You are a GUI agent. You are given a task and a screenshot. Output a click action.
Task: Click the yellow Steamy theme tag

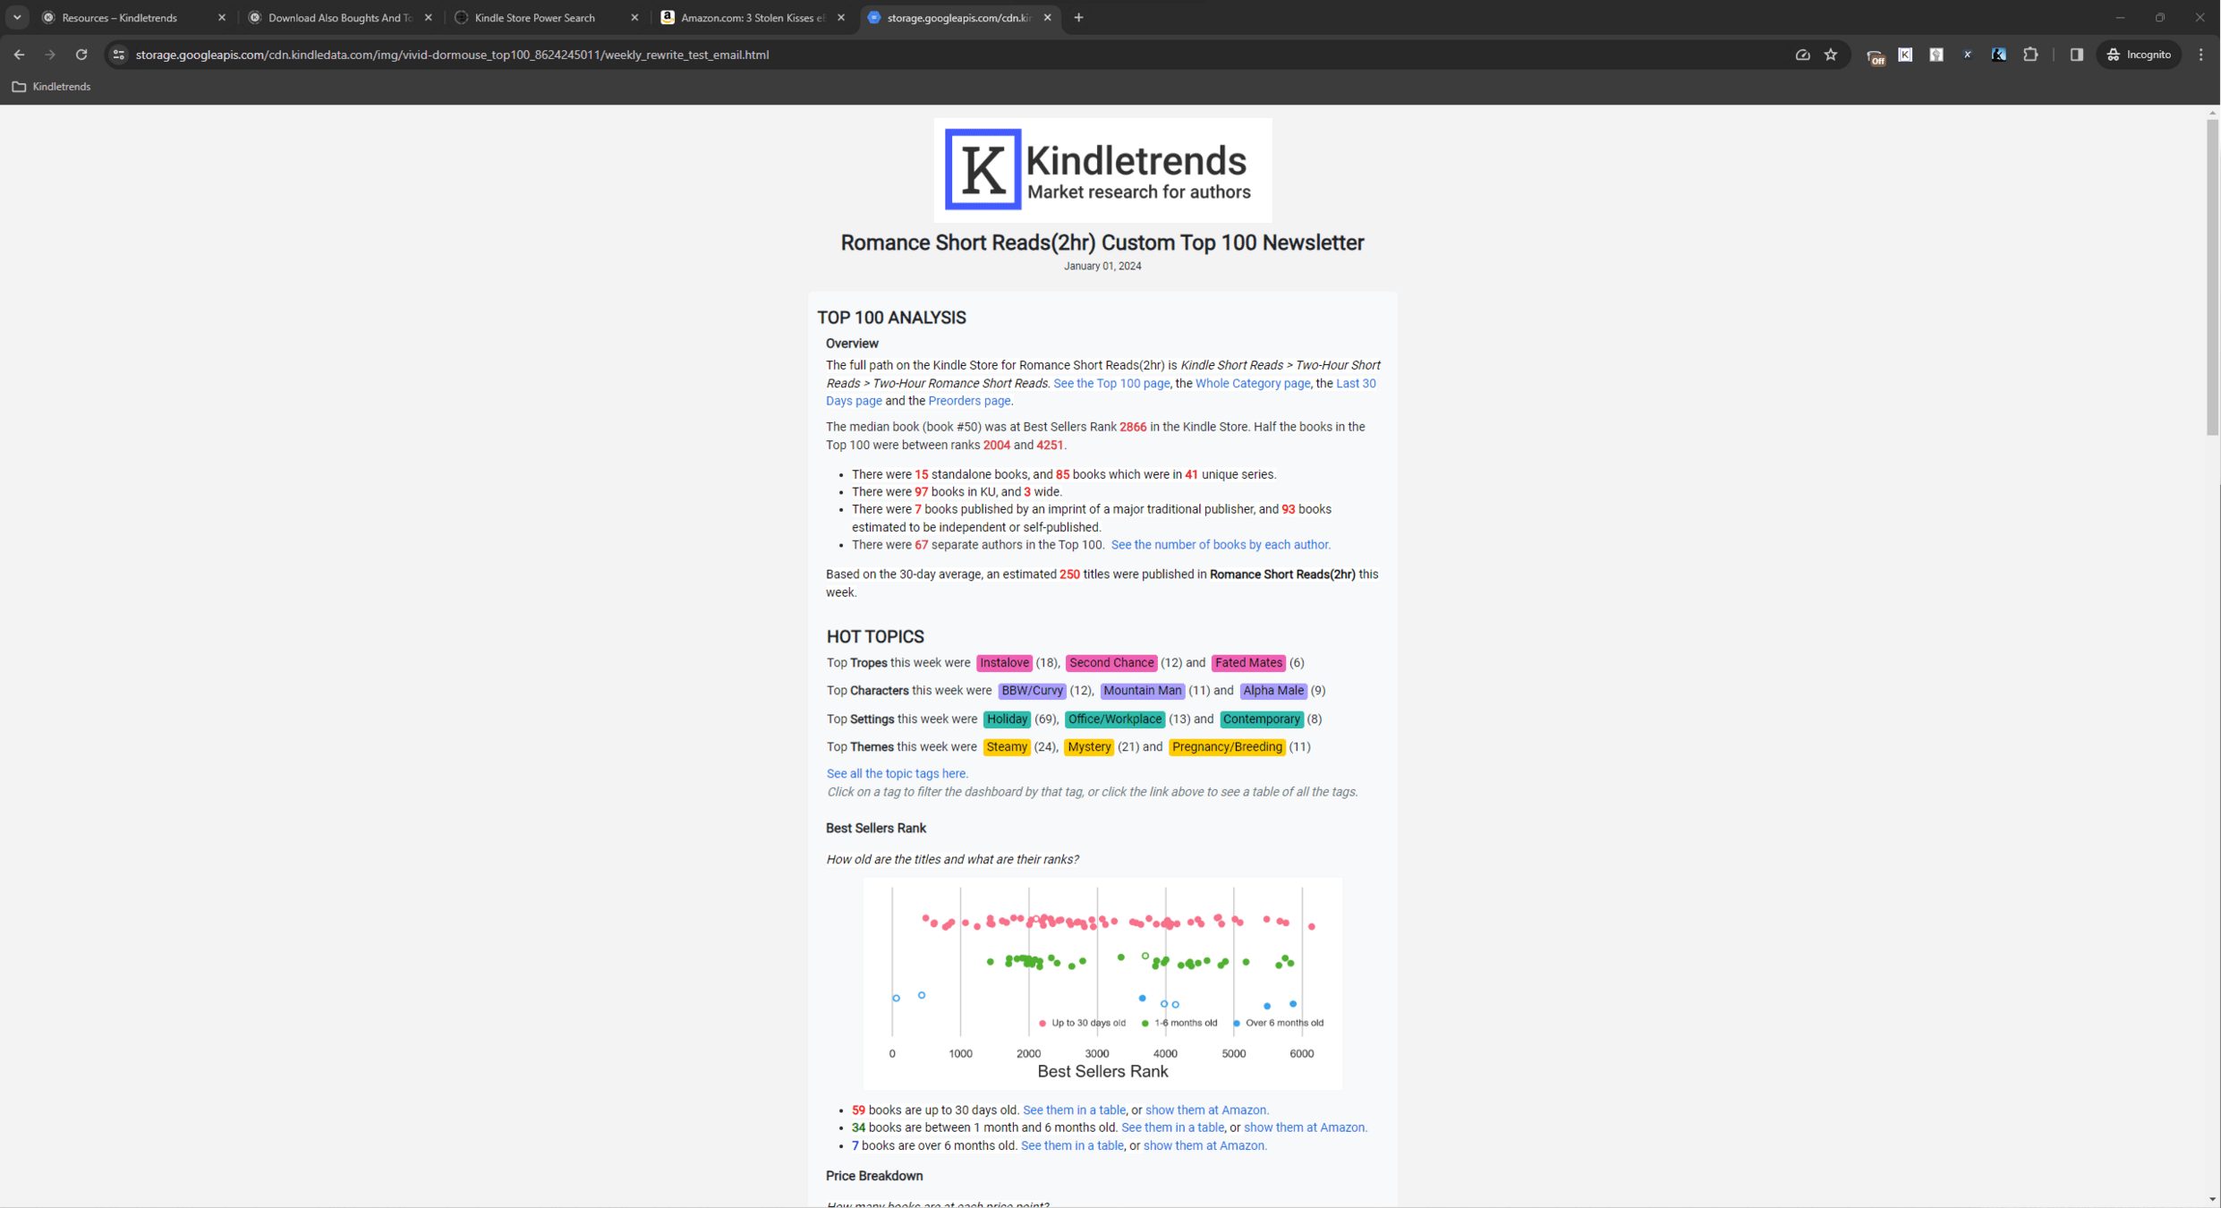click(x=1006, y=747)
